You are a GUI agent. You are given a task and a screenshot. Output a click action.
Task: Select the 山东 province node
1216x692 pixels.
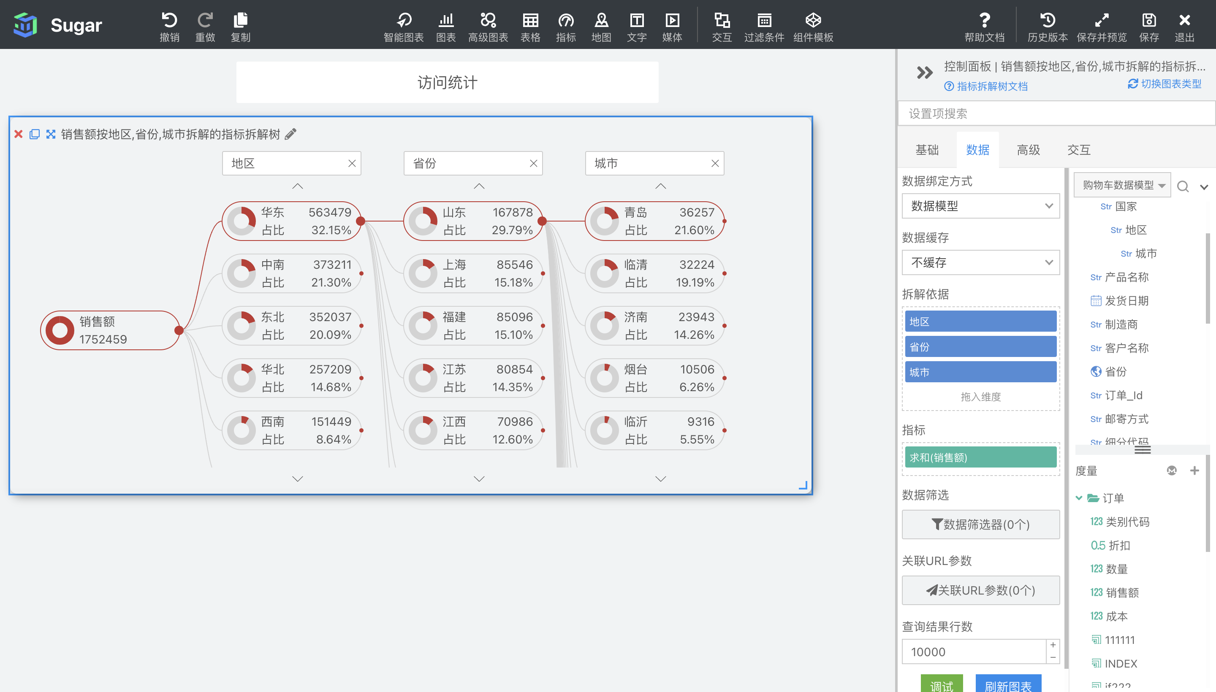tap(473, 221)
